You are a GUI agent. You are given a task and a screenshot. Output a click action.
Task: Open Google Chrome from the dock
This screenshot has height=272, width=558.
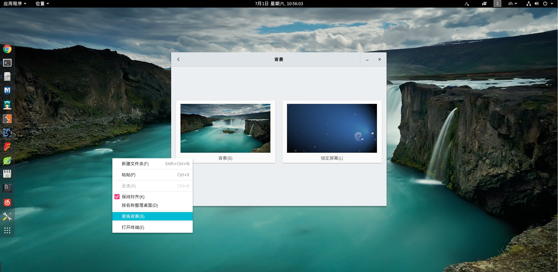(x=7, y=49)
